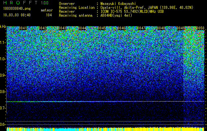Select the filename 1003030840.png
The height and width of the screenshot is (131, 207).
(17, 9)
